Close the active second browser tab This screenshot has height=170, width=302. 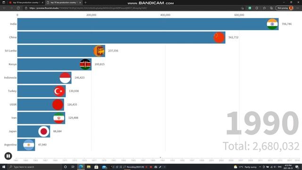80,3
